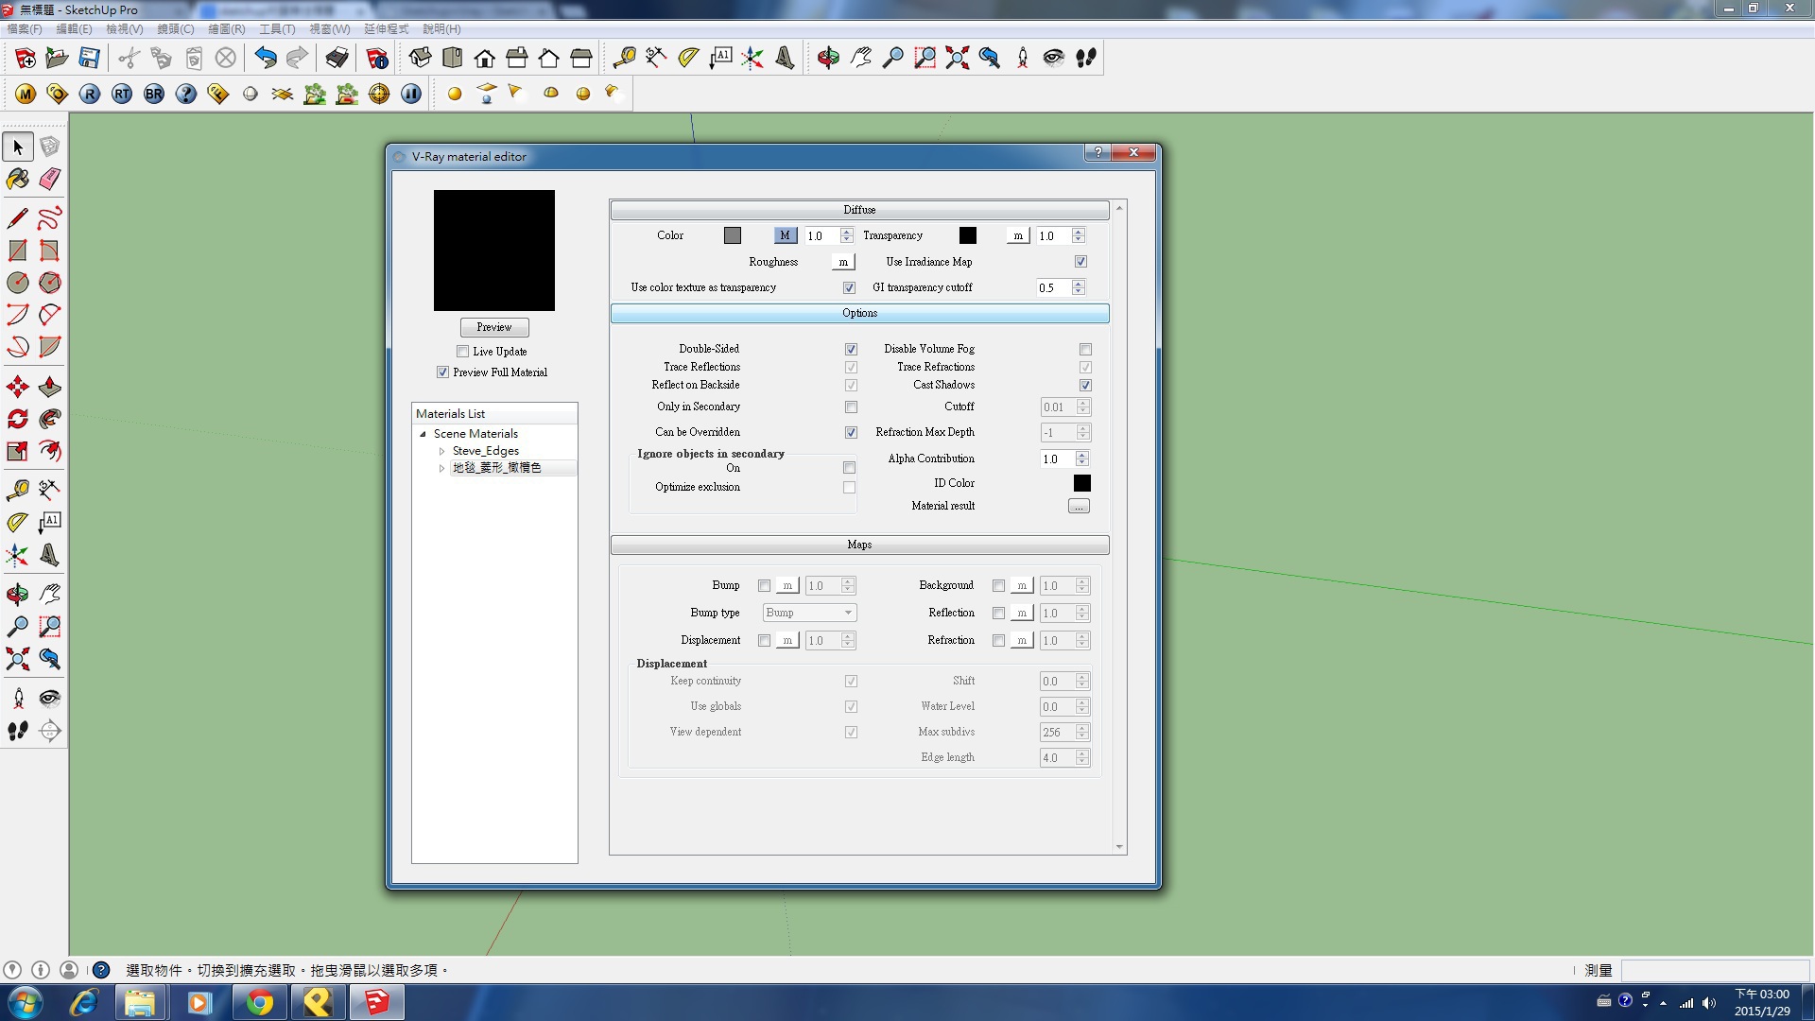1815x1021 pixels.
Task: Open Google Chrome from the taskbar
Action: (x=259, y=1002)
